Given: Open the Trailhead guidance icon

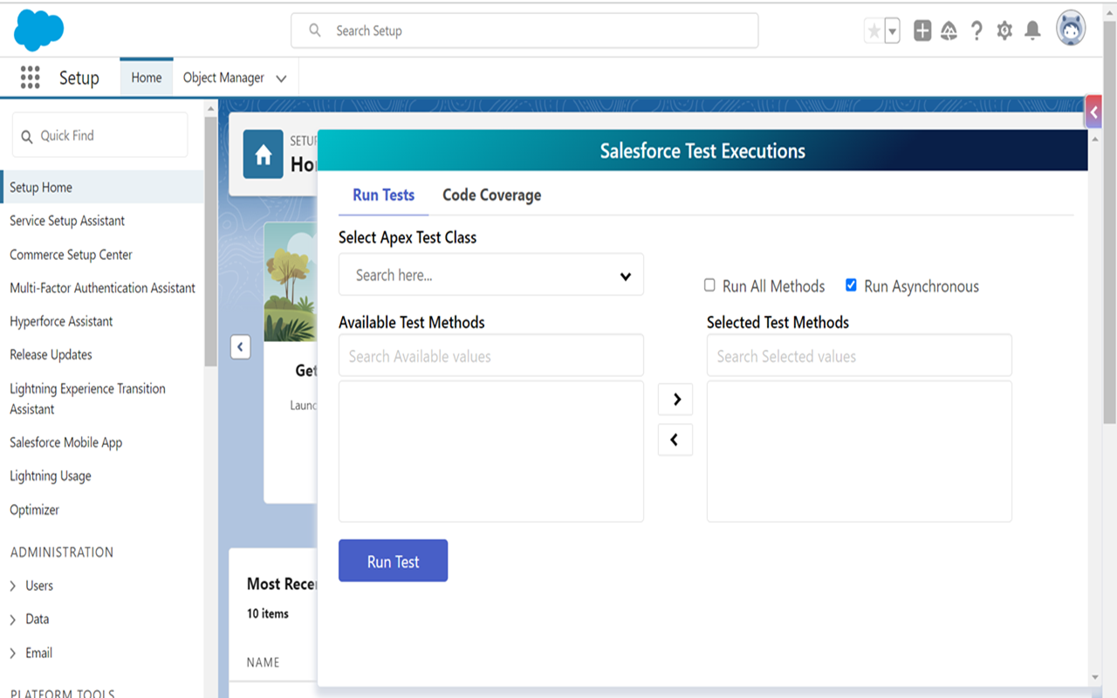Looking at the screenshot, I should pos(949,31).
